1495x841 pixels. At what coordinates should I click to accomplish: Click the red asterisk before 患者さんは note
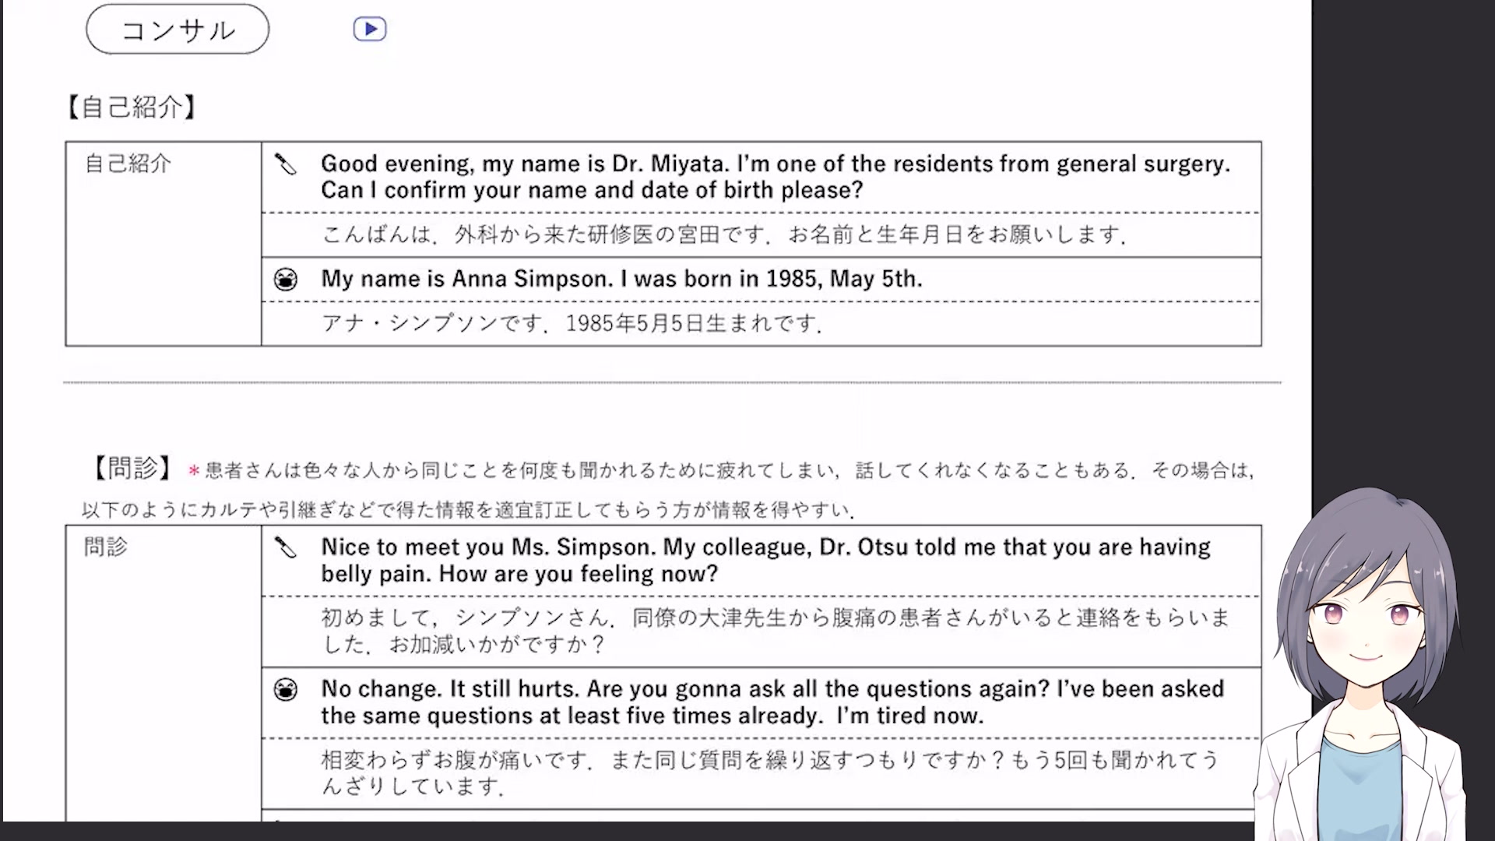click(194, 471)
